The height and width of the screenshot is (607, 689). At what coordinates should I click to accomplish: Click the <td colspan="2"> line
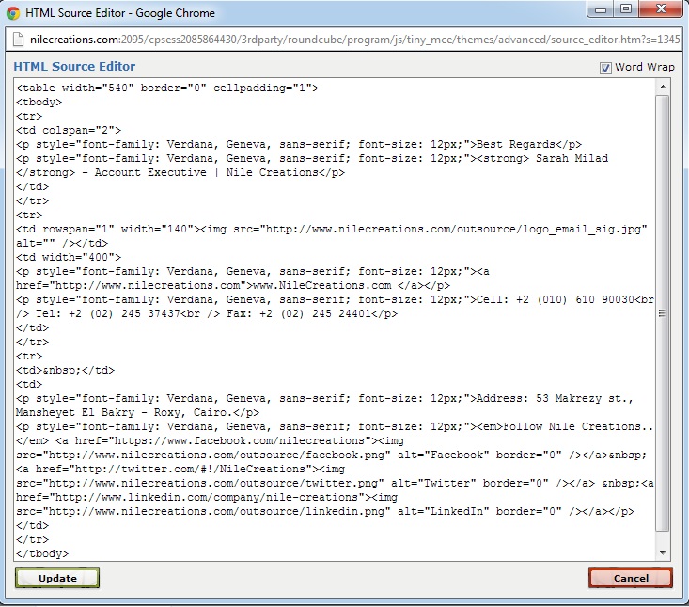[x=69, y=130]
